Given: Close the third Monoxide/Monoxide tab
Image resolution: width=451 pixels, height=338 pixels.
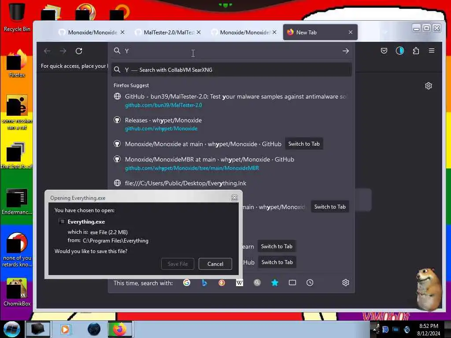Looking at the screenshot, I should (x=274, y=32).
